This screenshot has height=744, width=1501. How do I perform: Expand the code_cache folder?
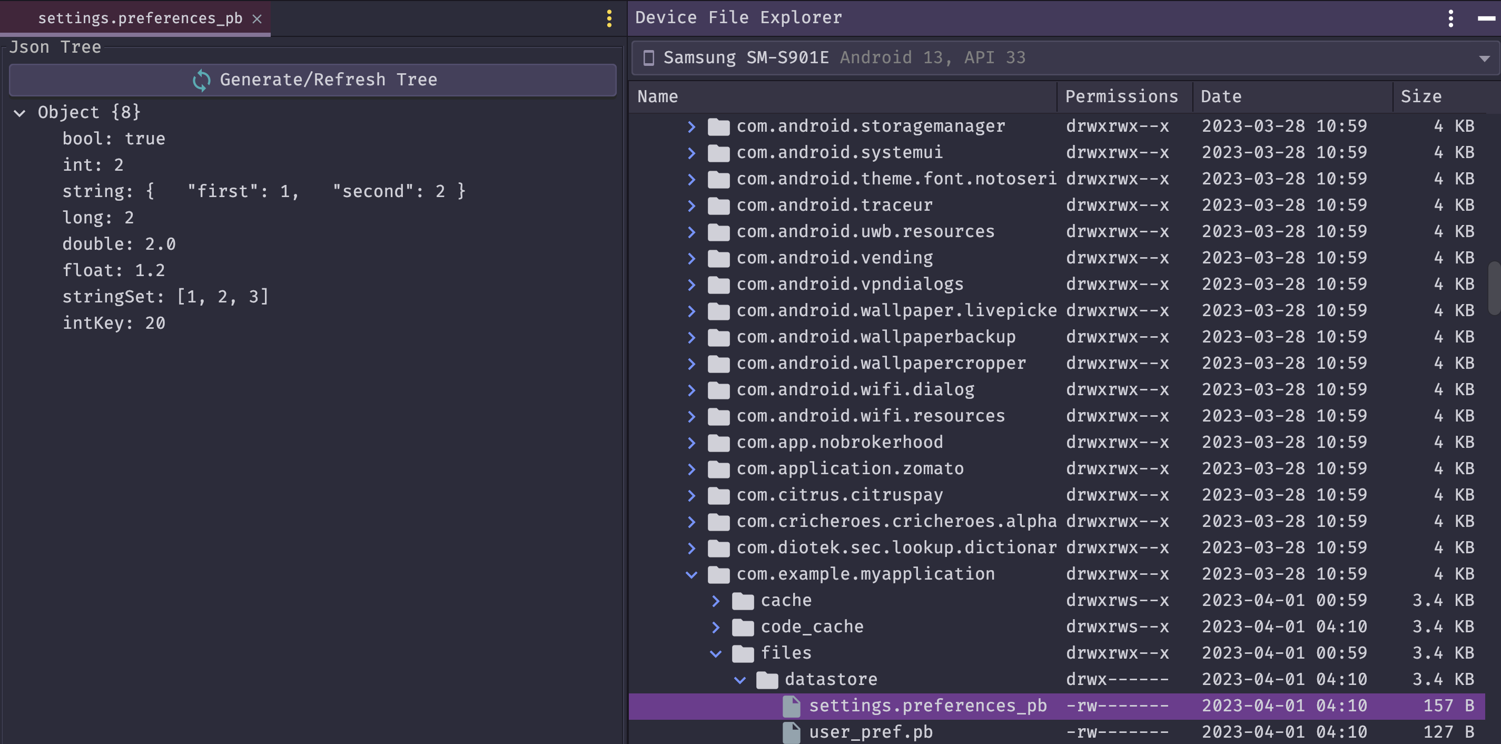(x=716, y=627)
